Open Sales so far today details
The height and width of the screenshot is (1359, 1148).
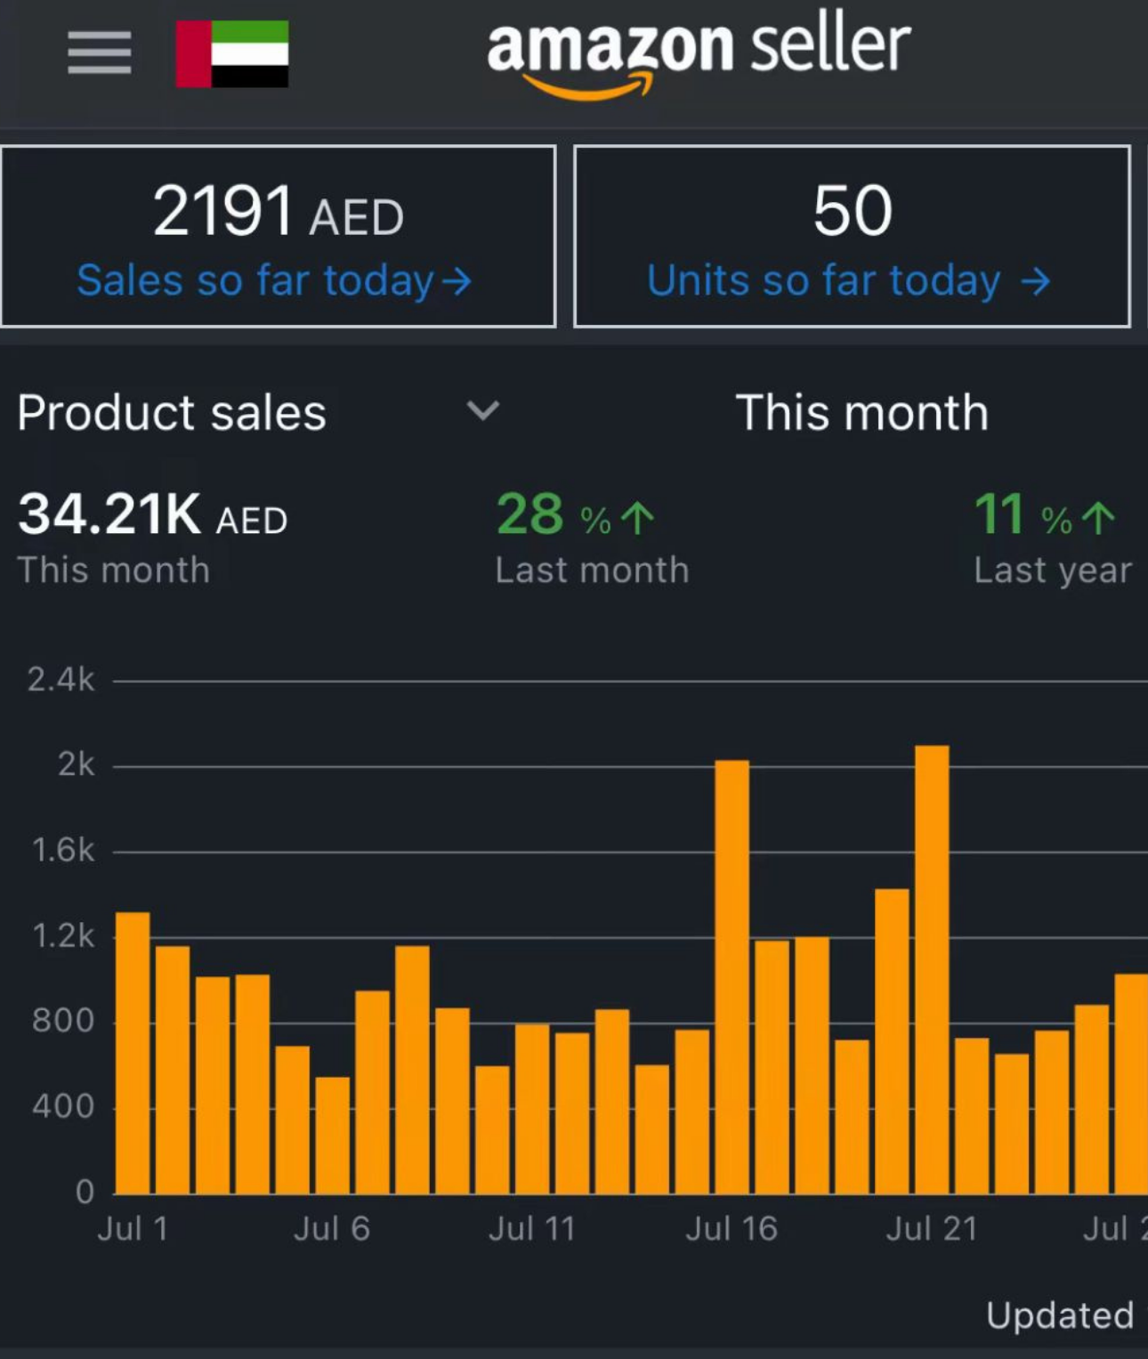[x=278, y=237]
